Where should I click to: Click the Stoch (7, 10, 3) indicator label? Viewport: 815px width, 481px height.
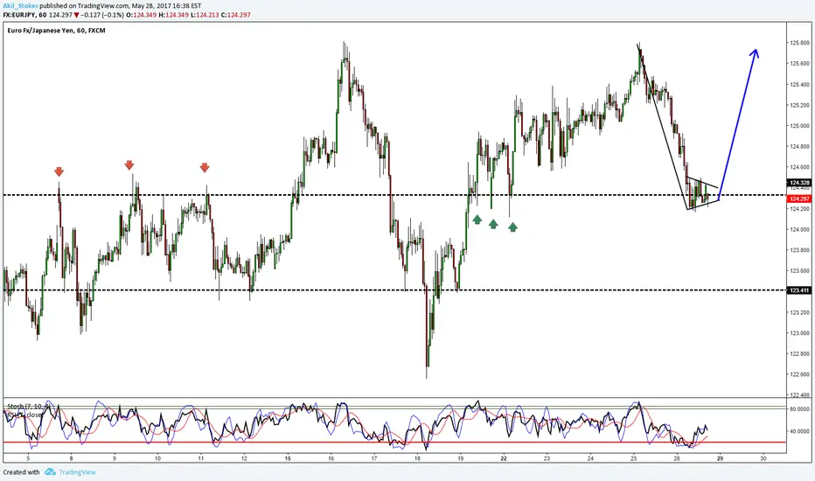click(28, 406)
